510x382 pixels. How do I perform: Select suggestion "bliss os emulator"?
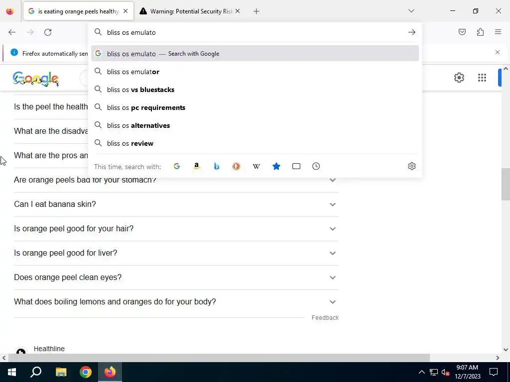pyautogui.click(x=255, y=72)
